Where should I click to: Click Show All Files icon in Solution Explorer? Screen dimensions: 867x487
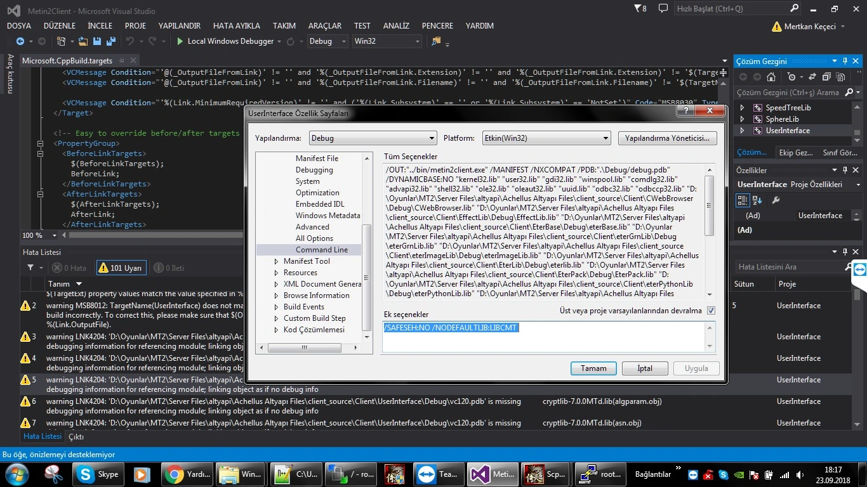pos(840,77)
